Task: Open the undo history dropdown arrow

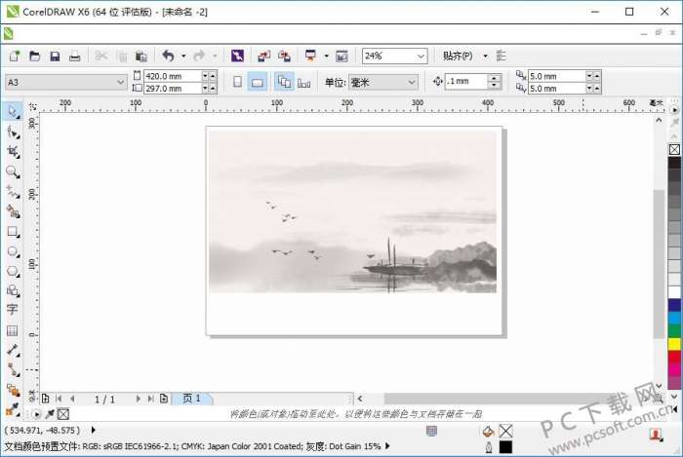Action: tap(183, 57)
